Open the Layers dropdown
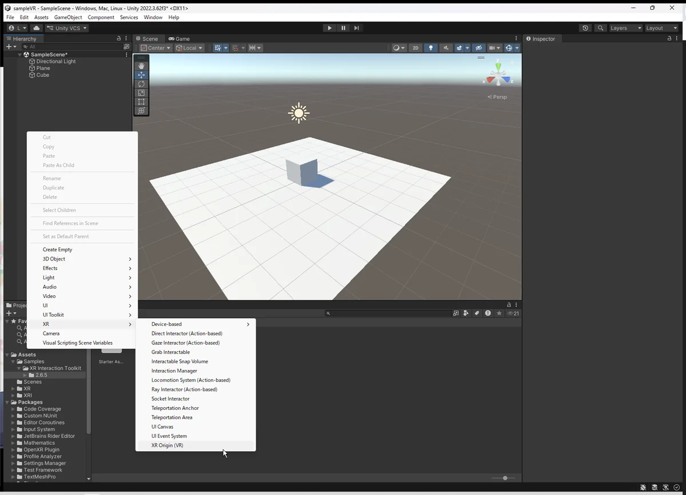Screen dimensions: 686x495 point(625,28)
